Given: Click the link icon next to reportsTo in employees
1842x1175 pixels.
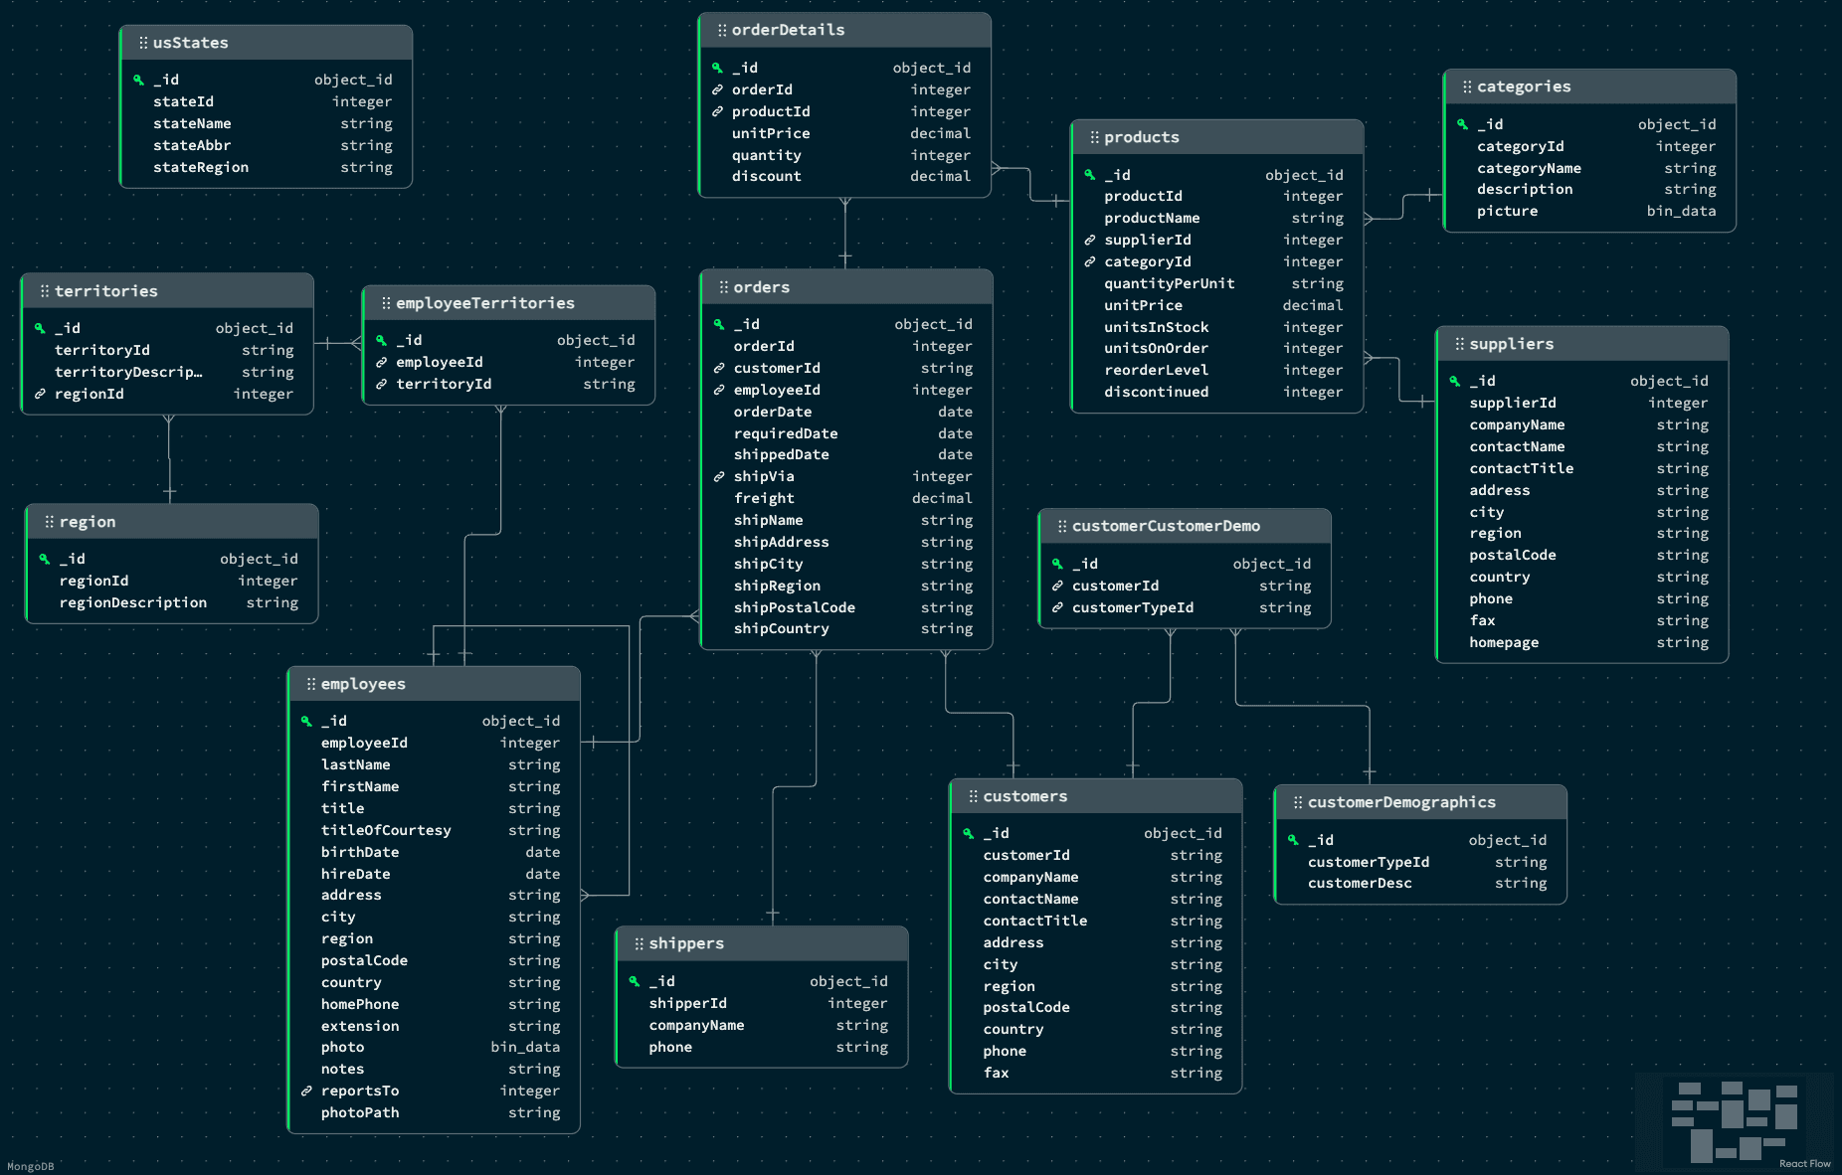Looking at the screenshot, I should [305, 1091].
